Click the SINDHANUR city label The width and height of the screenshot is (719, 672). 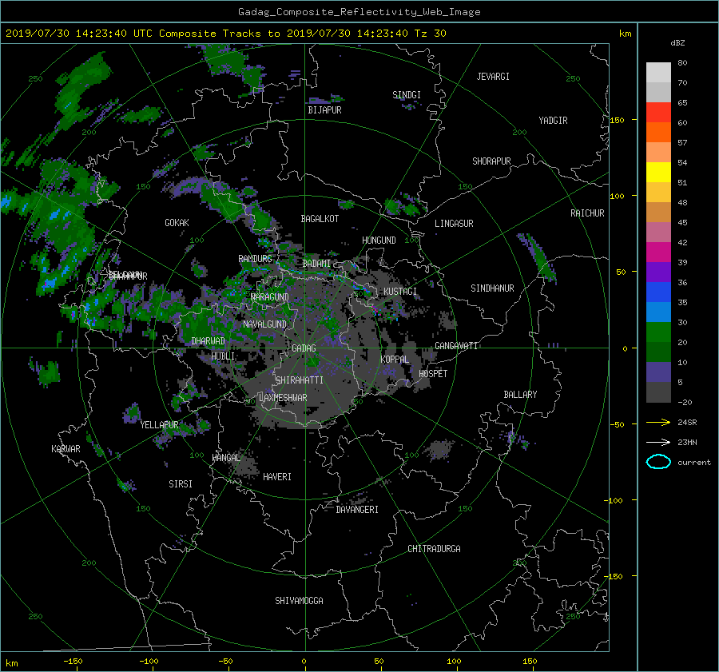(492, 288)
